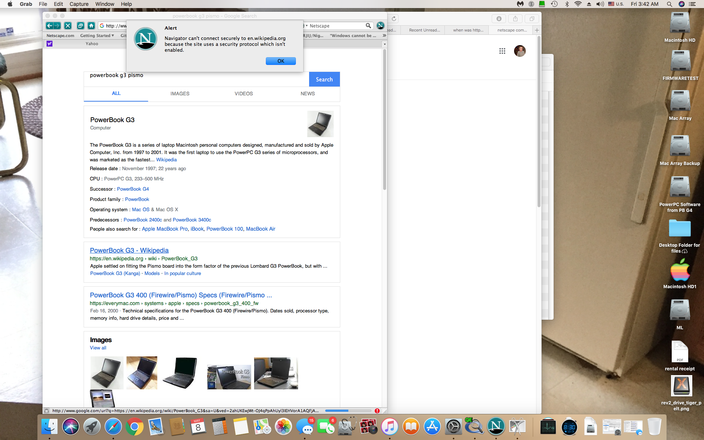Screen dimensions: 704x440
Task: Switch to the IMAGES results tab
Action: coord(180,93)
